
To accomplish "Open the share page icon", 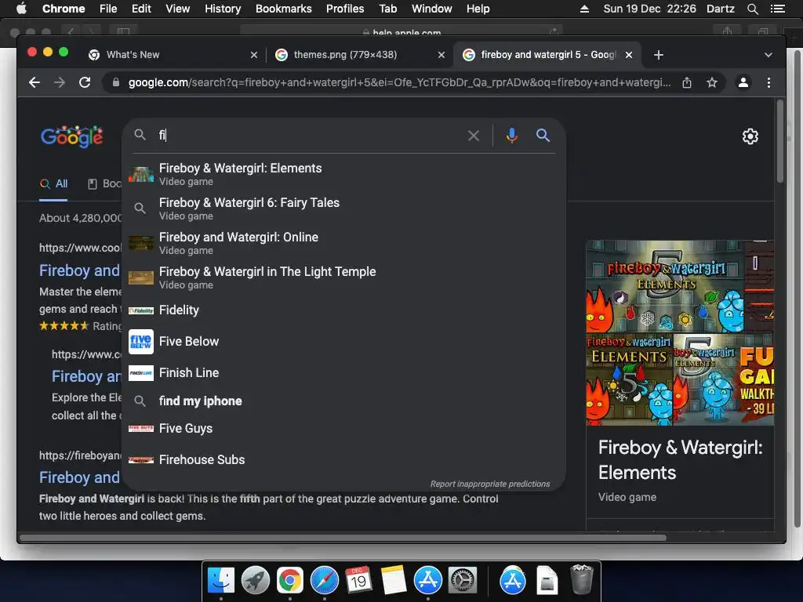I will click(x=687, y=82).
